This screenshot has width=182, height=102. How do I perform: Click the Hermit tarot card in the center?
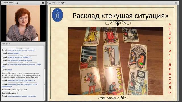click(111, 56)
